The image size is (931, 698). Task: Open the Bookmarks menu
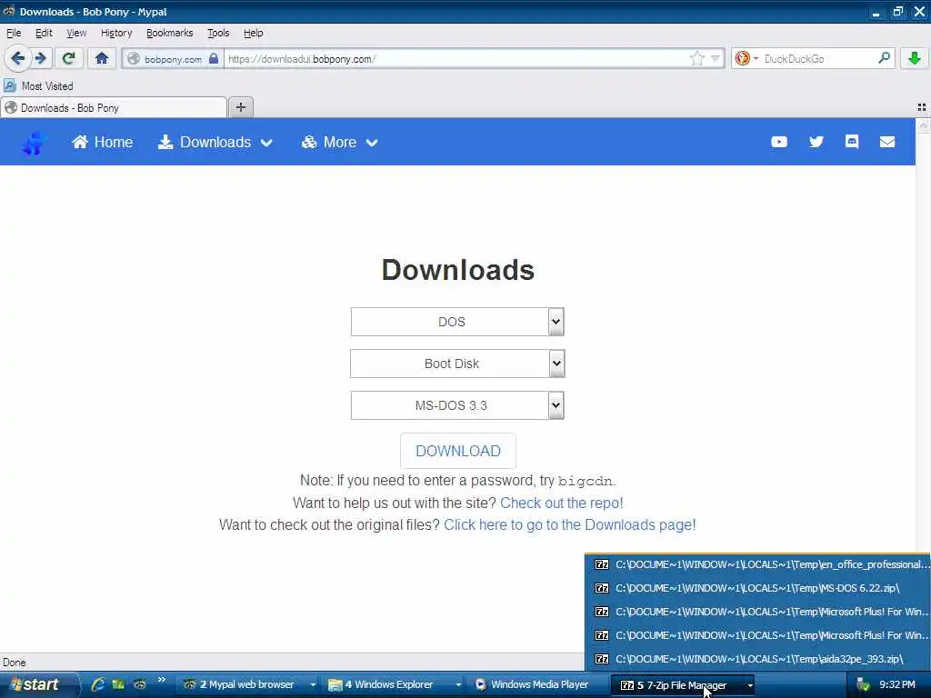pyautogui.click(x=169, y=33)
